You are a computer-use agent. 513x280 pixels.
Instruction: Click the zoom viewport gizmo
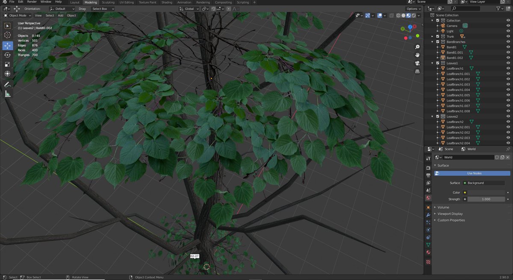417,47
